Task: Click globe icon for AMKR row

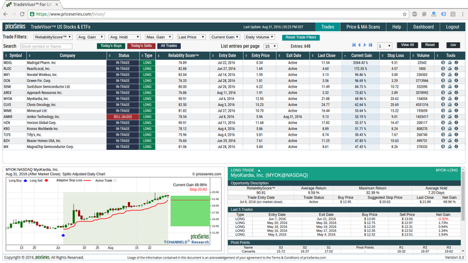Action: pos(443,117)
